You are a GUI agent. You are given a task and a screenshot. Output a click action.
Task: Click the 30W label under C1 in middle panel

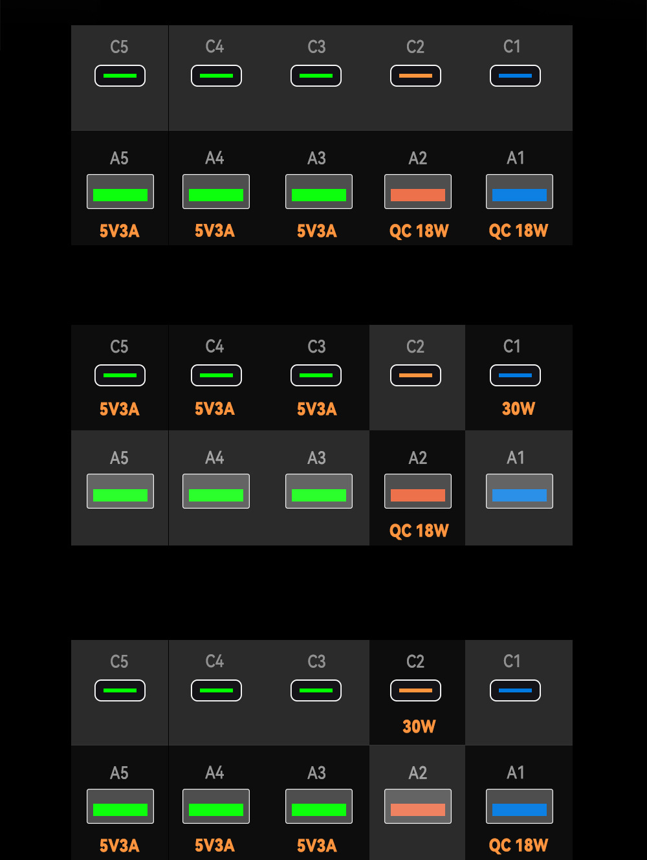[518, 409]
